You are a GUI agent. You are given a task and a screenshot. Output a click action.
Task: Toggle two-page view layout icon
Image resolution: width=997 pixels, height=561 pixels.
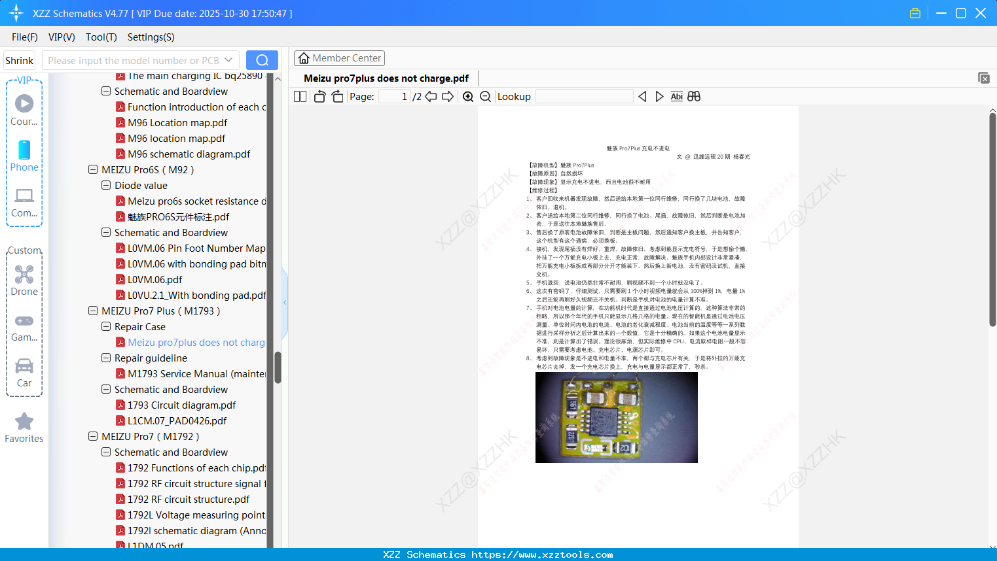point(300,97)
